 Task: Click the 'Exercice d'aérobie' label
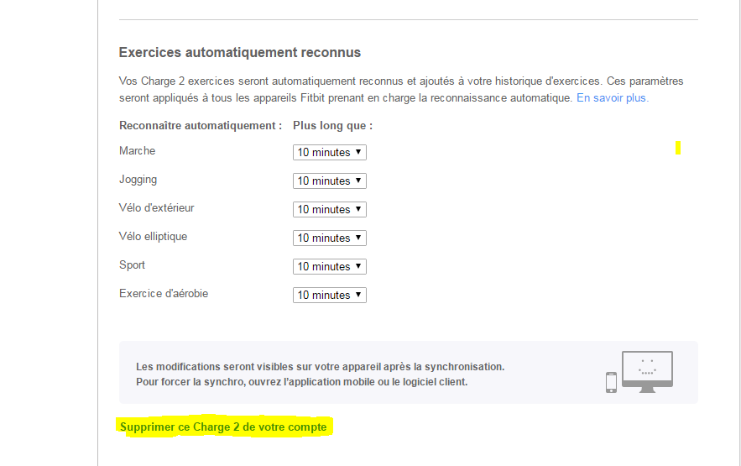(x=164, y=294)
